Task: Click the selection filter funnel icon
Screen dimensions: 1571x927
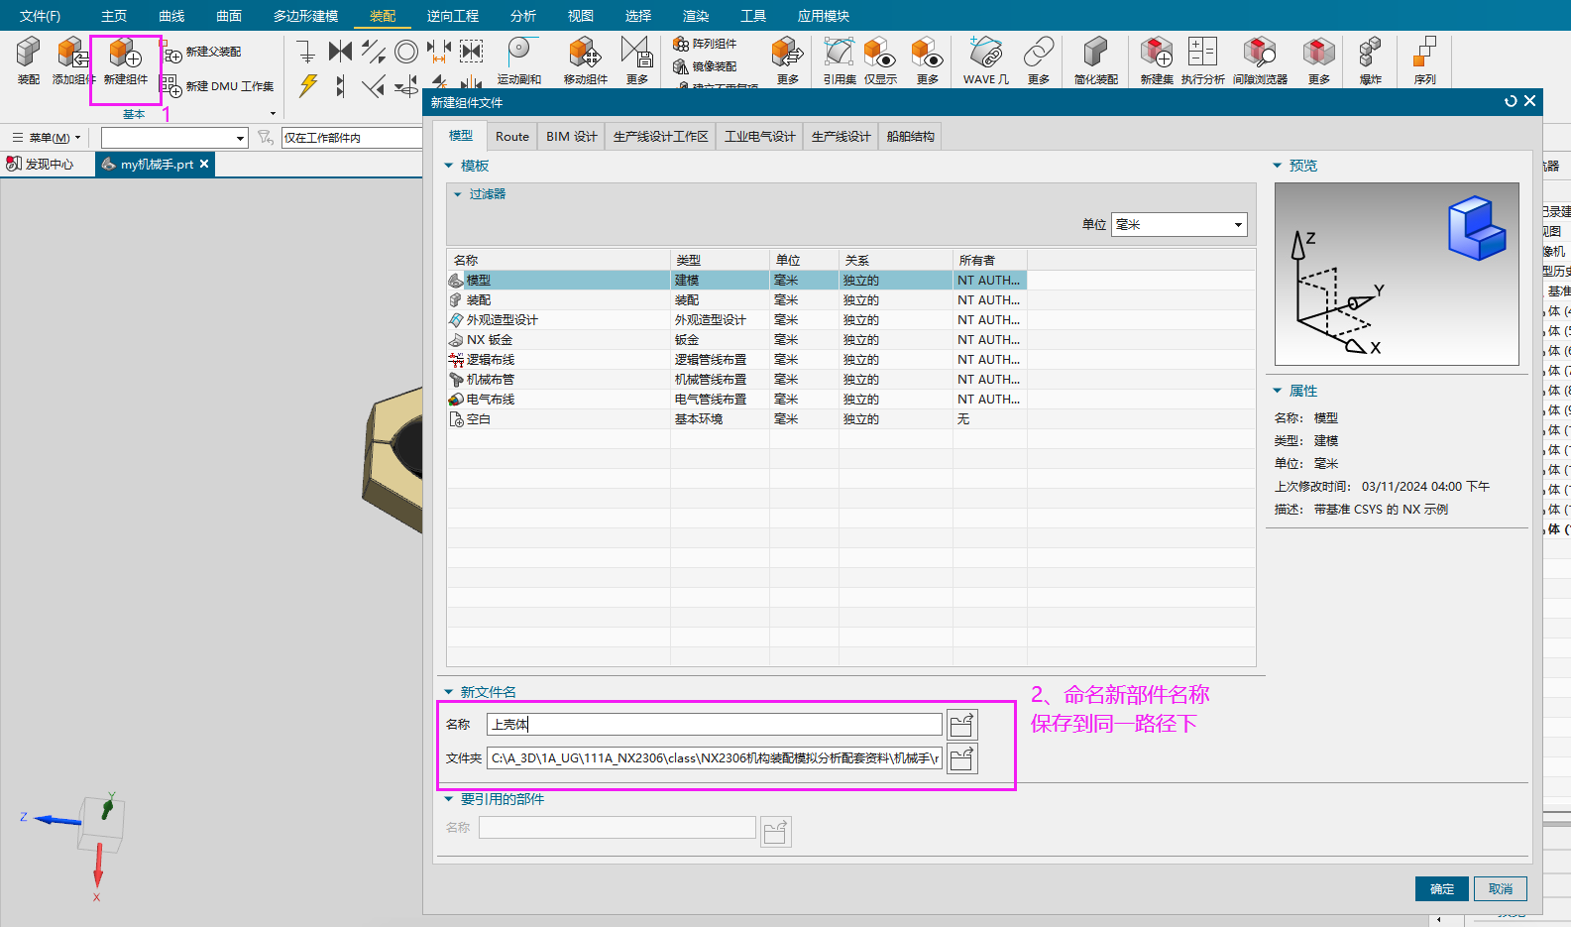Action: (x=266, y=138)
